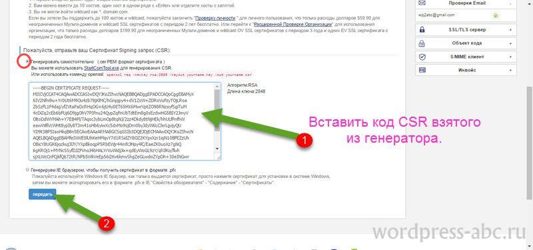Click the page's vertical scrollbar on the right edge
This screenshot has height=250, width=533.
click(x=529, y=142)
